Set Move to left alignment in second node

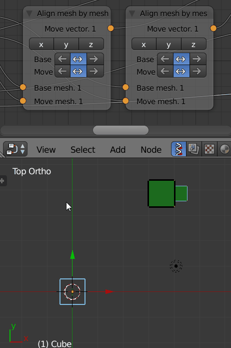(x=165, y=72)
